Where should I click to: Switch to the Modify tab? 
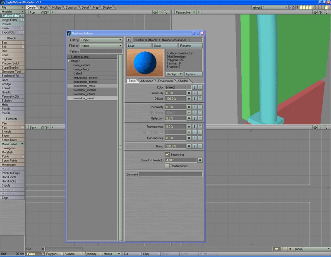44,7
